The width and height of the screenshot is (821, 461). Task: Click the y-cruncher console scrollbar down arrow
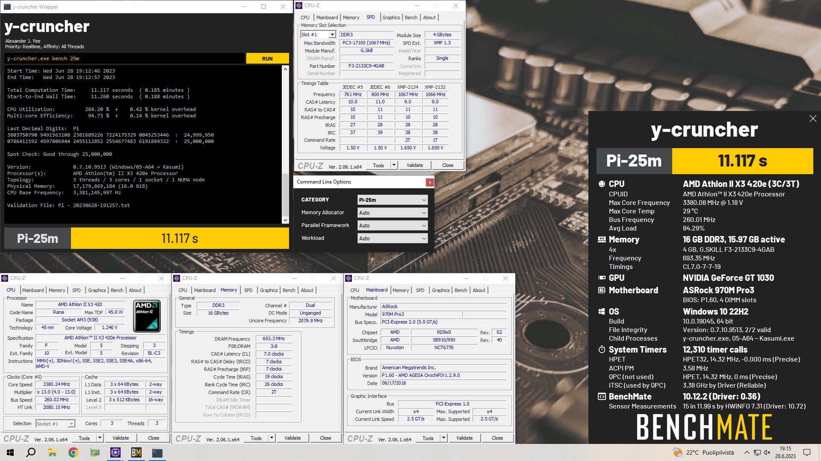coord(286,220)
